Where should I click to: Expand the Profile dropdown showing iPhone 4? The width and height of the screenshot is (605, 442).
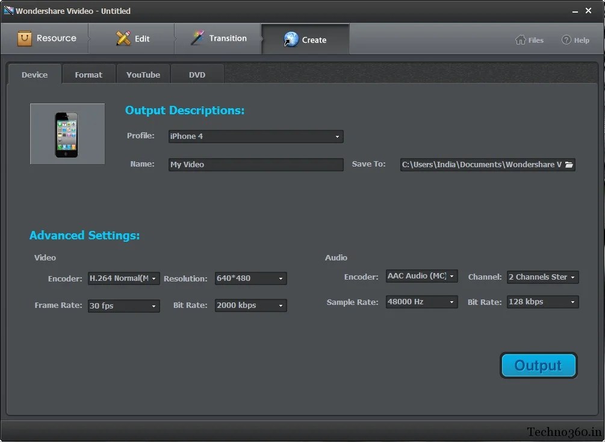pyautogui.click(x=256, y=137)
